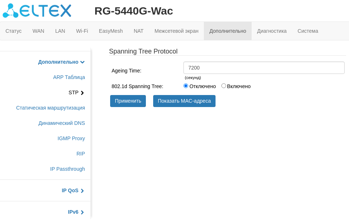Click Показать MAC-адреса button
The height and width of the screenshot is (221, 349).
coord(184,101)
